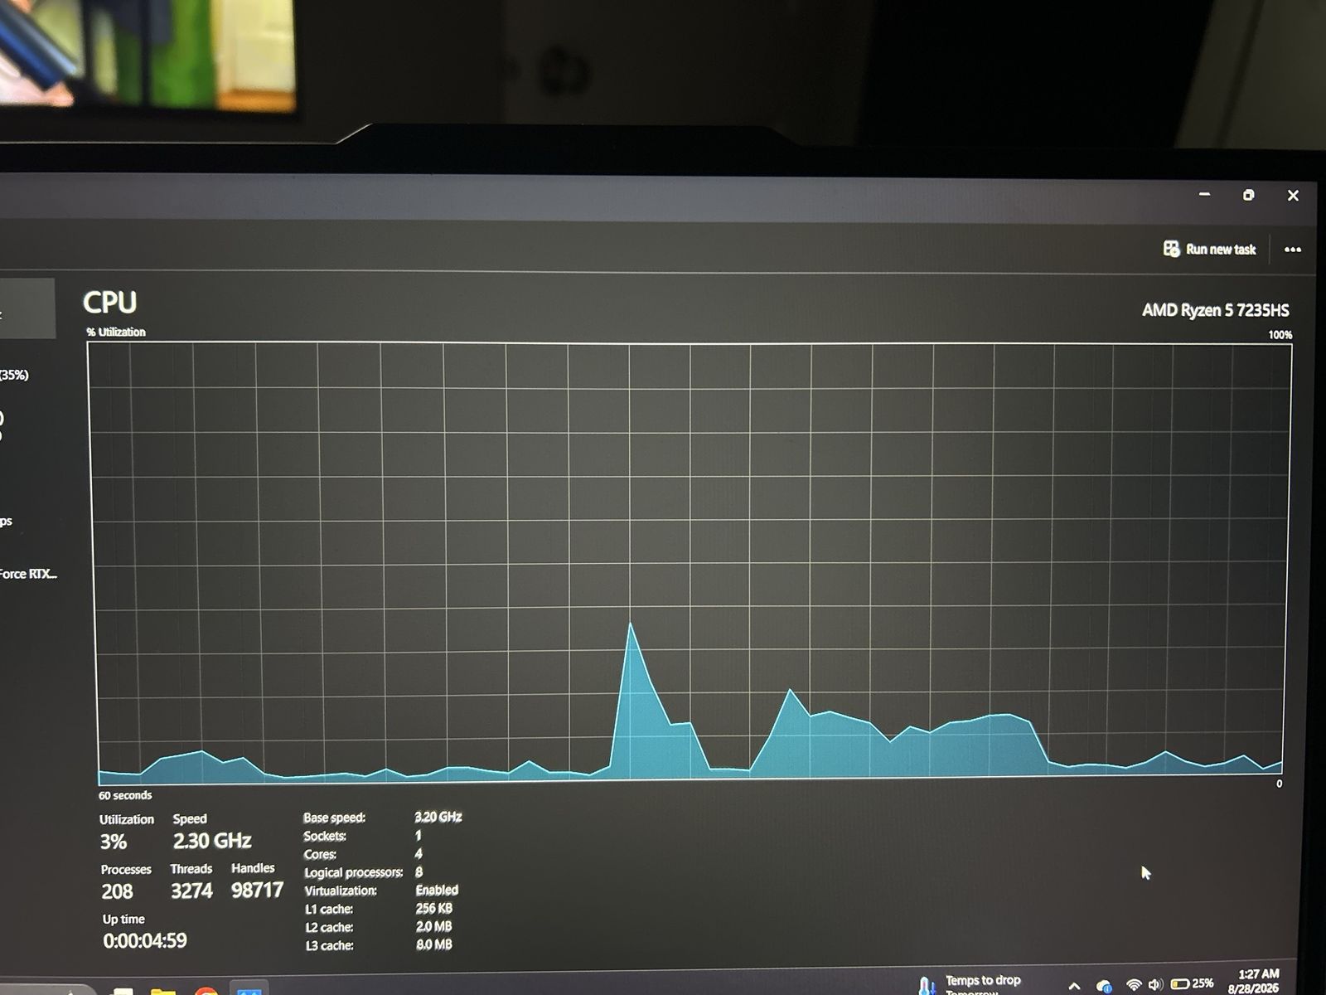Viewport: 1326px width, 995px height.
Task: Click the Threads label
Action: coord(191,869)
